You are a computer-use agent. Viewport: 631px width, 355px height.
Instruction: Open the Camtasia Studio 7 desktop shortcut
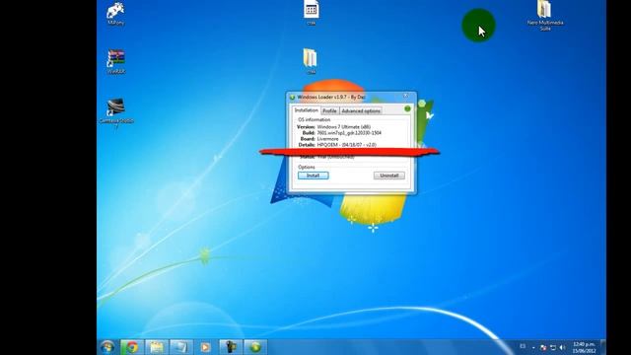click(116, 113)
